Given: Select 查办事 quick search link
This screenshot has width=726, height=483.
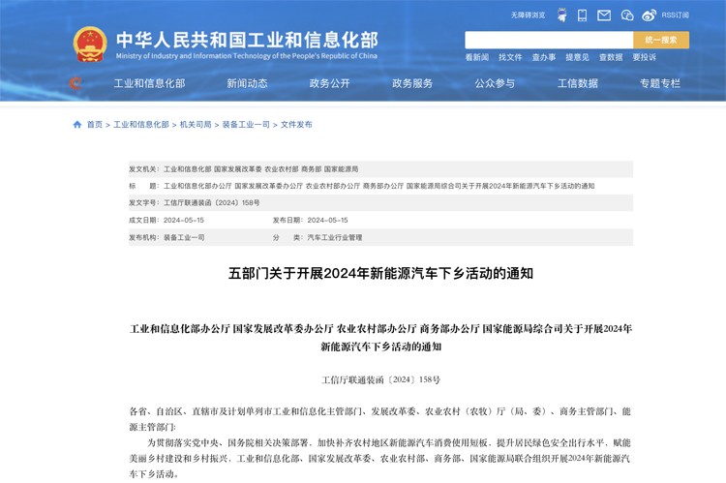Looking at the screenshot, I should pyautogui.click(x=544, y=57).
